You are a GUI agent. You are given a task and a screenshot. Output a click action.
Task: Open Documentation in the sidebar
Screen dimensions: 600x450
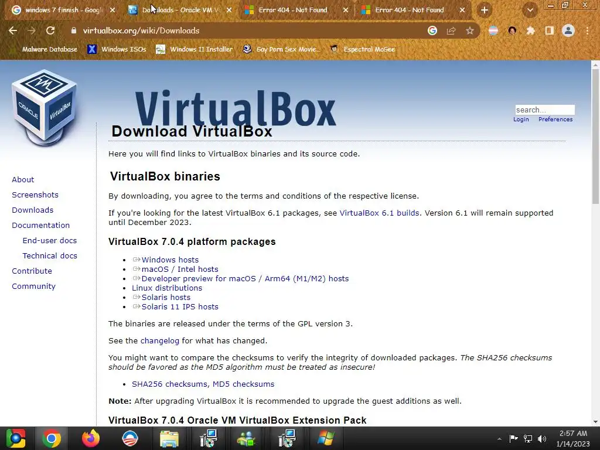pos(40,226)
